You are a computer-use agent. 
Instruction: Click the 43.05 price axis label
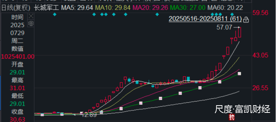point(260,56)
